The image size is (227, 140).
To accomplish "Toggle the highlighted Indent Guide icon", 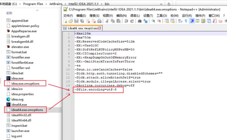I will coord(192,21).
